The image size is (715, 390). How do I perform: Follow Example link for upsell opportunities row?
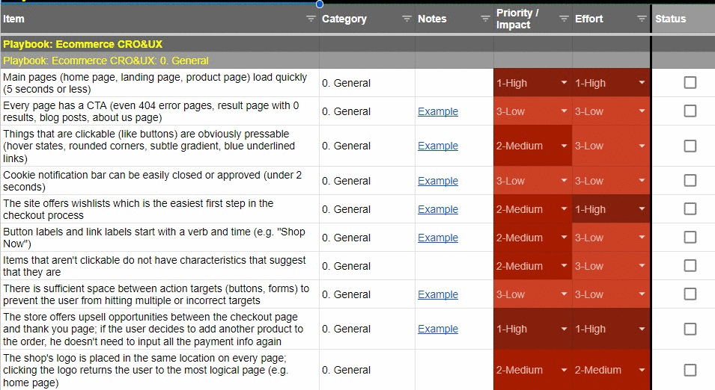click(438, 329)
